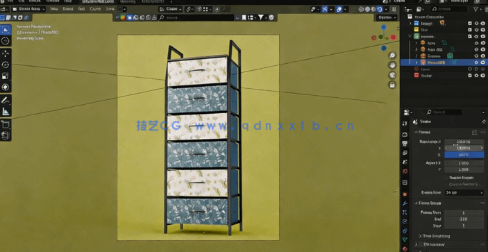Viewport: 488px width, 252px height.
Task: Switch to rendered viewport shading
Action: [380, 9]
